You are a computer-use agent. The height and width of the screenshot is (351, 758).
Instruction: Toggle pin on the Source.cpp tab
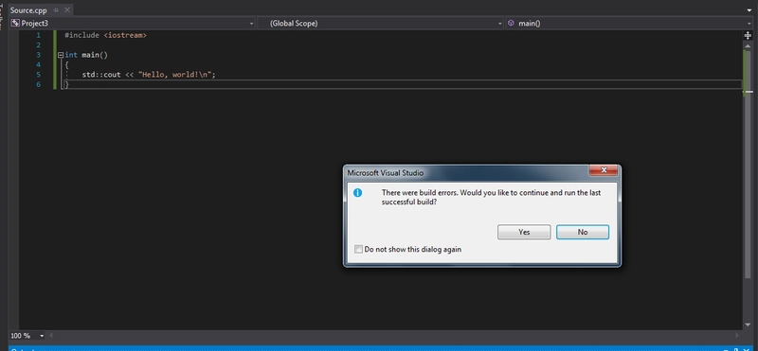[x=56, y=10]
